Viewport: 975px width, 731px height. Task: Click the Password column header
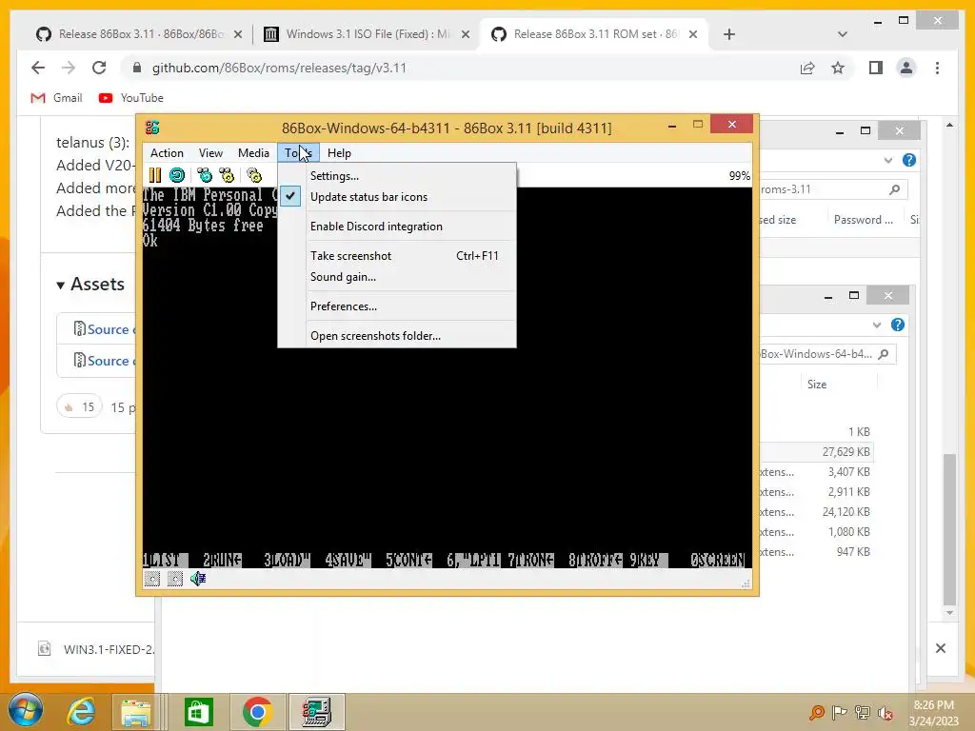[x=863, y=220]
